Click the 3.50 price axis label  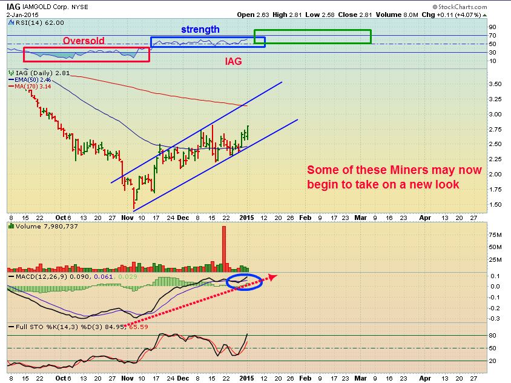(495, 84)
